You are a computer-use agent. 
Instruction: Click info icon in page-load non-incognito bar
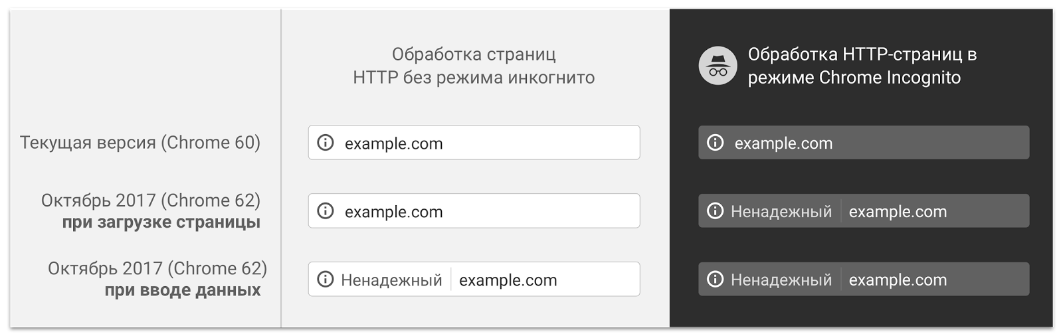click(x=326, y=211)
